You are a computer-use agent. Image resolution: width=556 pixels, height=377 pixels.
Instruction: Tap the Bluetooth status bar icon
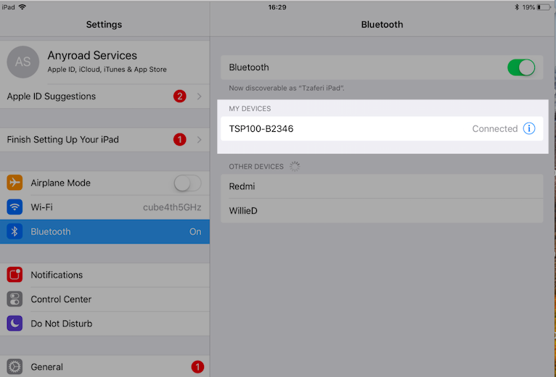[517, 7]
